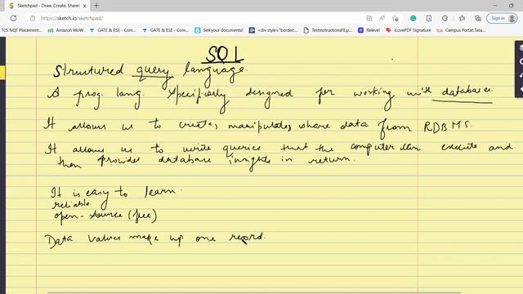Open the Sketchpad Layers icon
This screenshot has height=294, width=523.
coord(521,48)
